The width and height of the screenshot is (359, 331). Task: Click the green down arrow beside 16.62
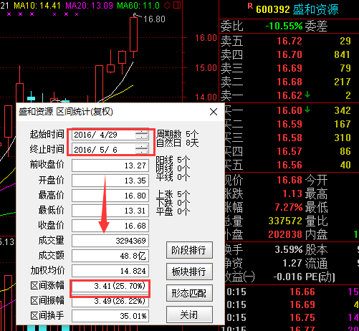click(307, 95)
